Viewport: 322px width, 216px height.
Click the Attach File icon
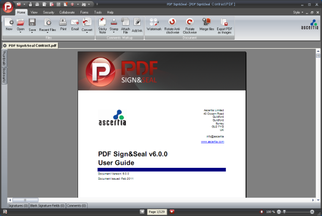pos(125,22)
